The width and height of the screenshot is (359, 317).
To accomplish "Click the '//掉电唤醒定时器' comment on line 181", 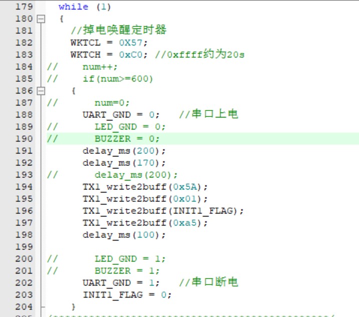I will pos(119,30).
